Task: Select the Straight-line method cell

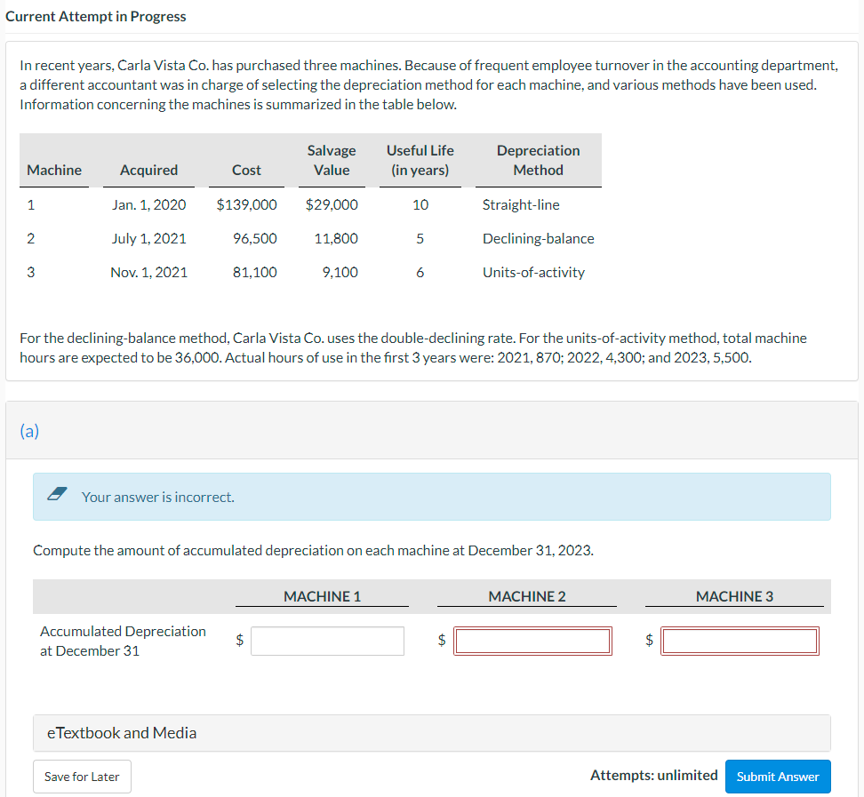Action: [521, 205]
